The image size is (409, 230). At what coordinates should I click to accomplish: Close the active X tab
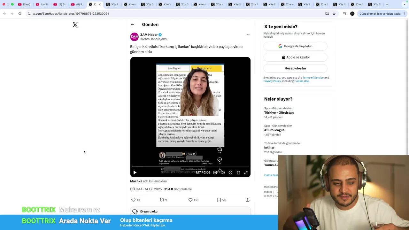click(100, 4)
